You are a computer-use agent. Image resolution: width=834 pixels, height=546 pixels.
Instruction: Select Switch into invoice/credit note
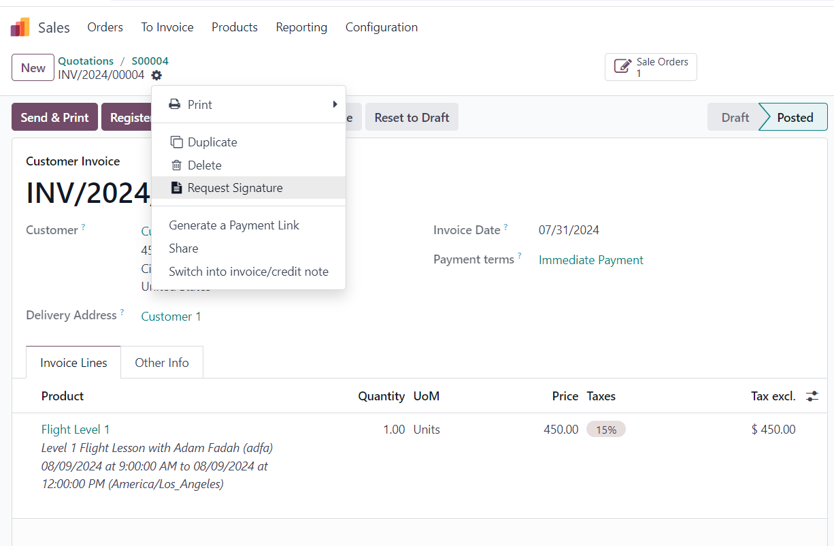click(x=249, y=272)
